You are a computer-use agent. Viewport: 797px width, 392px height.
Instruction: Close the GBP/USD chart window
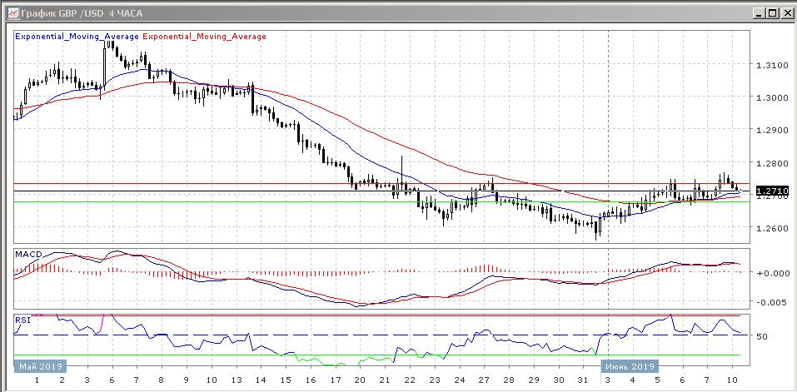click(x=785, y=13)
